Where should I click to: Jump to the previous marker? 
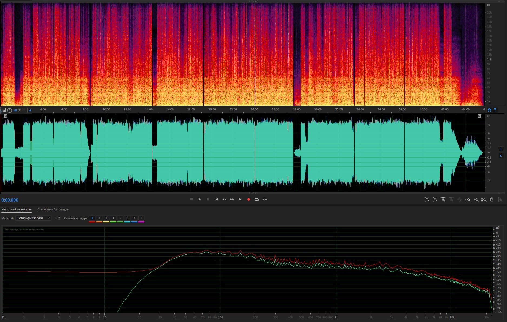216,199
